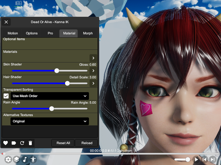Select the Material tab
This screenshot has width=221, height=165.
click(69, 33)
